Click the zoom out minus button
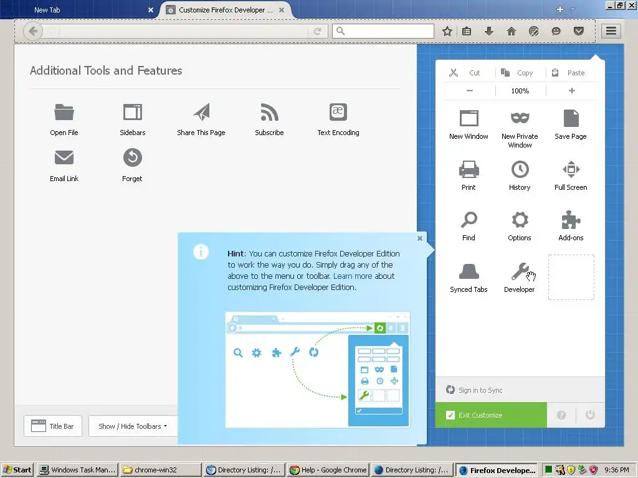This screenshot has height=478, width=638. click(470, 91)
